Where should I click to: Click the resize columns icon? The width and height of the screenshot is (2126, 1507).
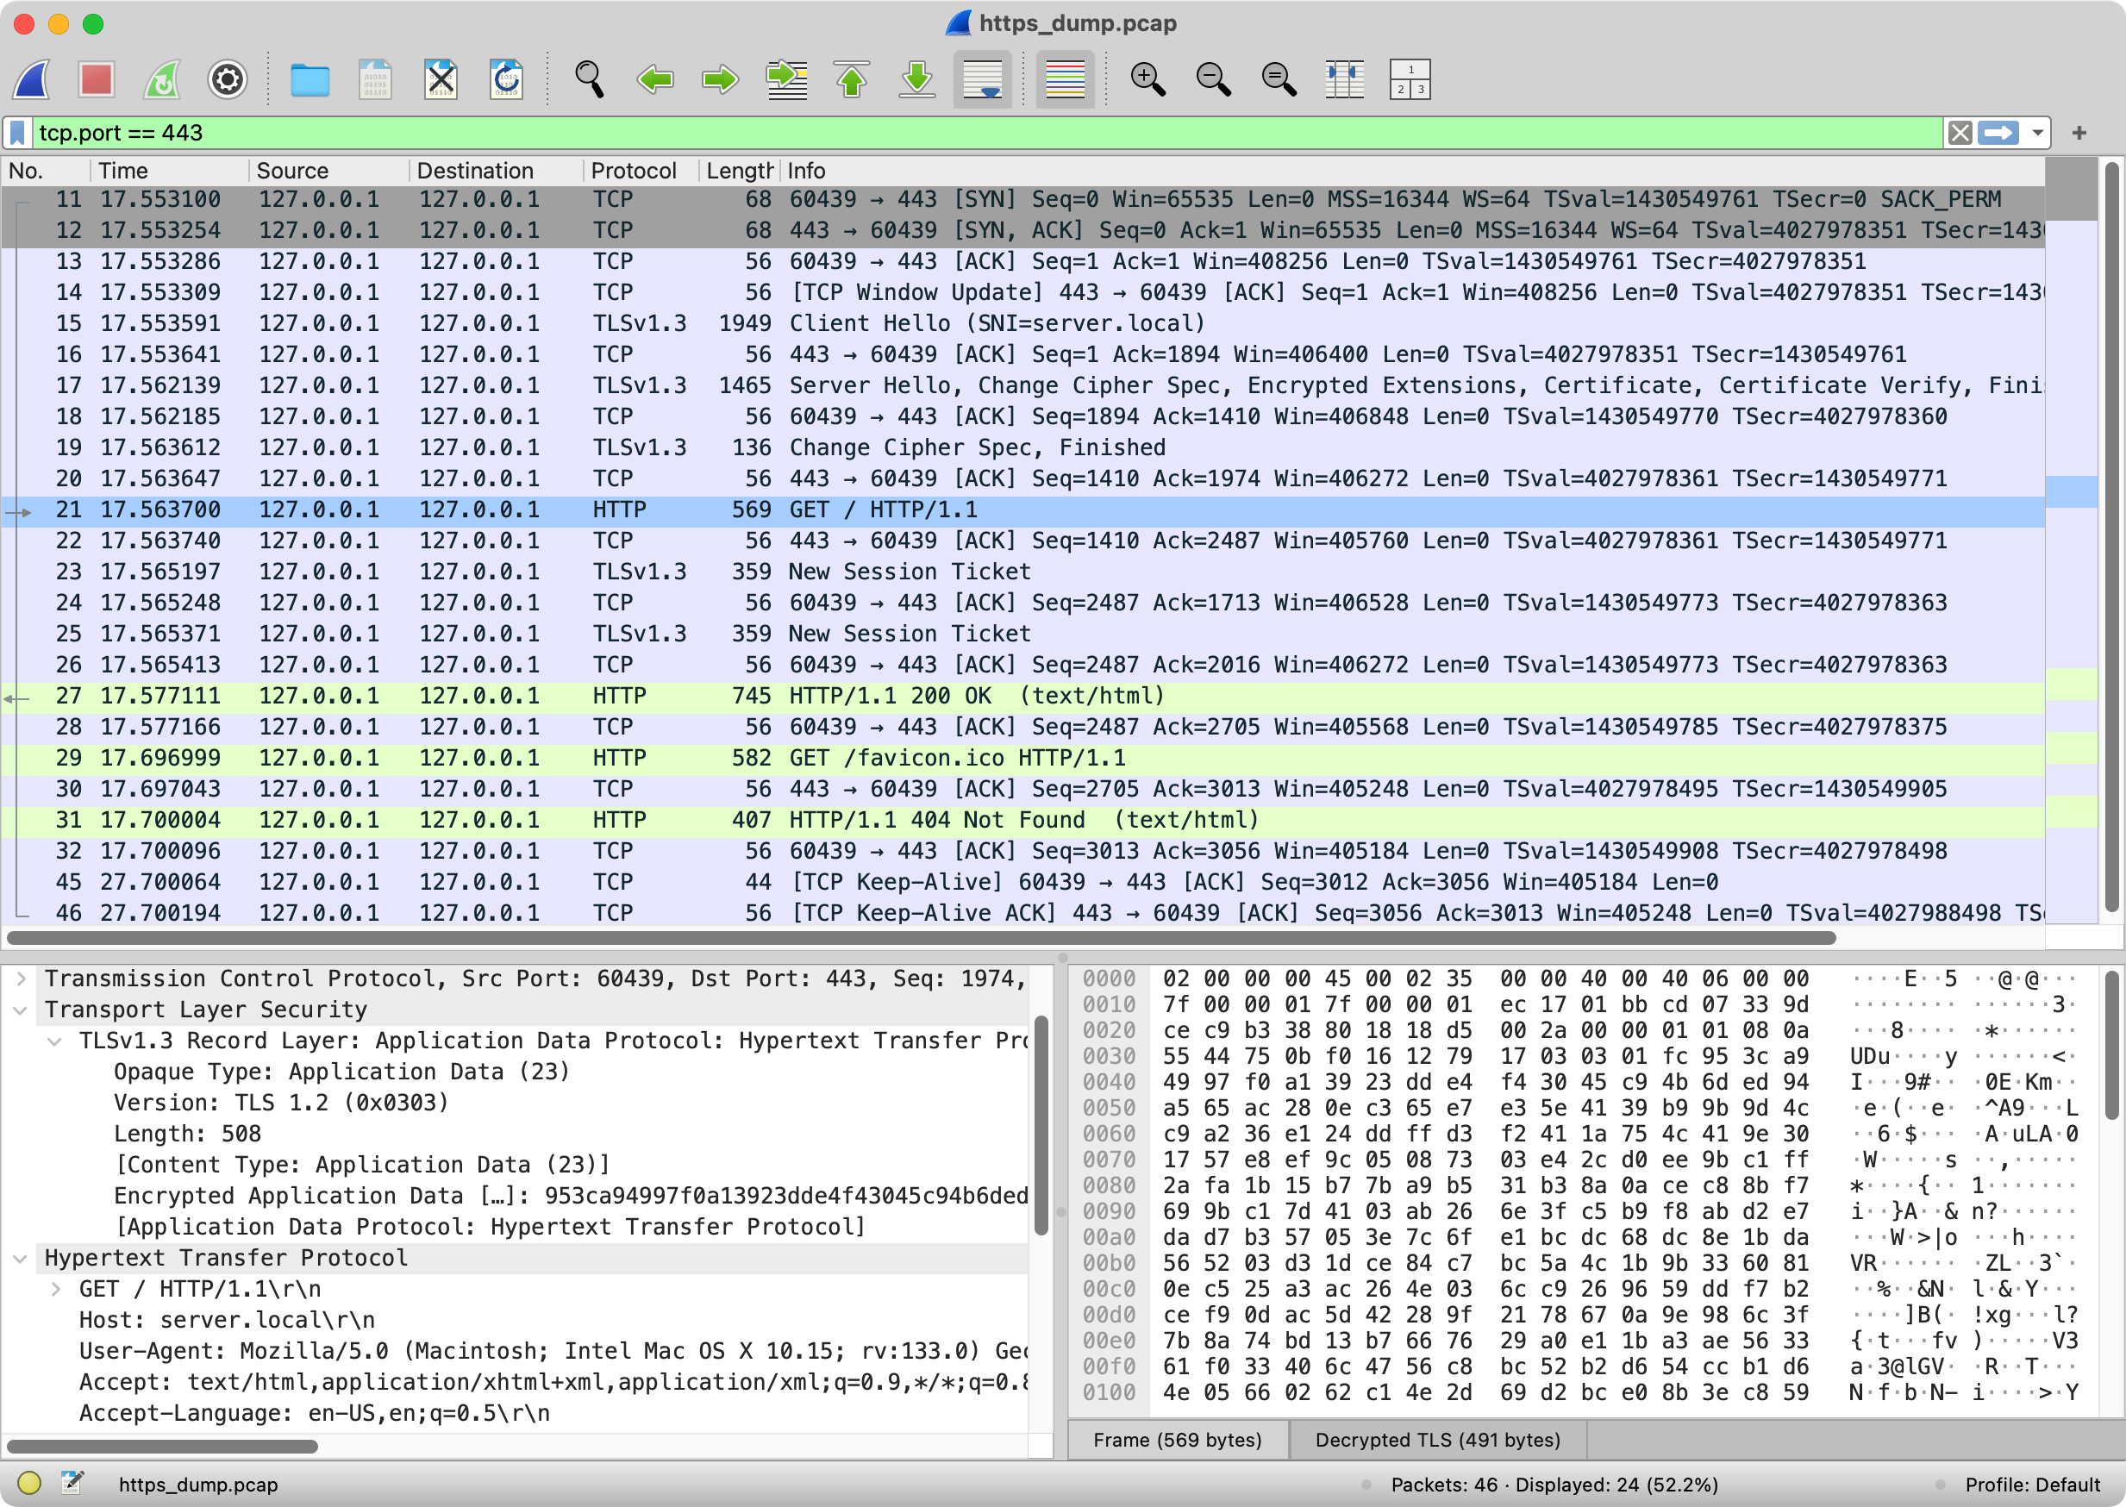click(x=1344, y=78)
